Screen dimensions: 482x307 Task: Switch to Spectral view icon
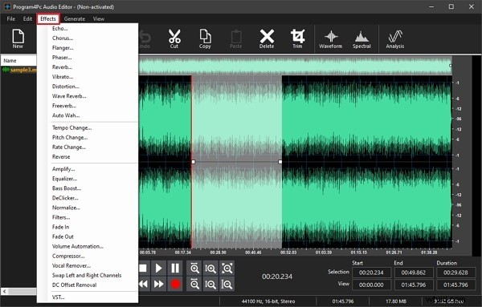361,38
